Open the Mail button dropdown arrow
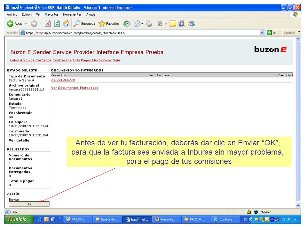The height and width of the screenshot is (230, 307). point(142,24)
